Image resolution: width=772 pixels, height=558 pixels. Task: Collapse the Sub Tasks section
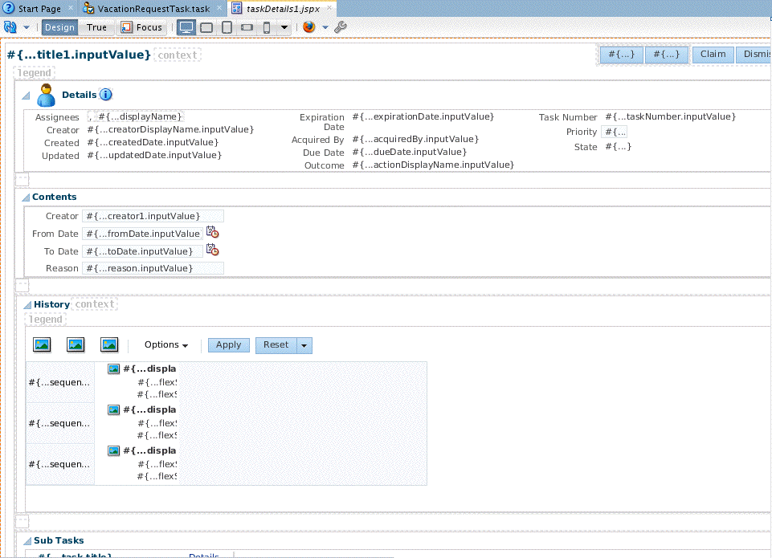click(27, 541)
